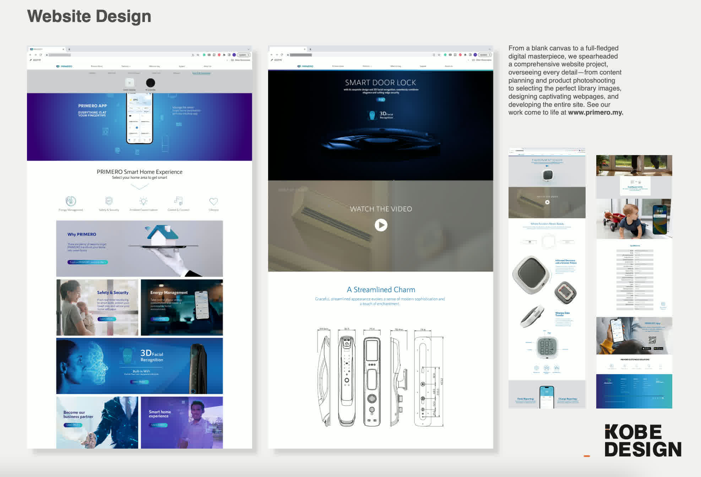The image size is (701, 477).
Task: Click the Ambient Customization lightbulb icon
Action: (x=143, y=200)
